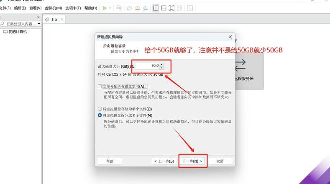
Task: Toggle the library sidebar view icon
Action: 156,8
